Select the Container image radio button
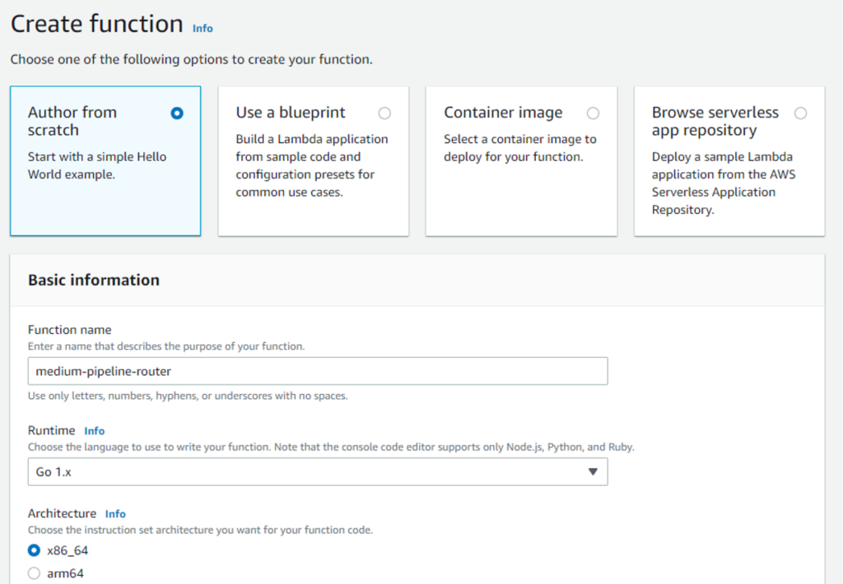 coord(593,114)
